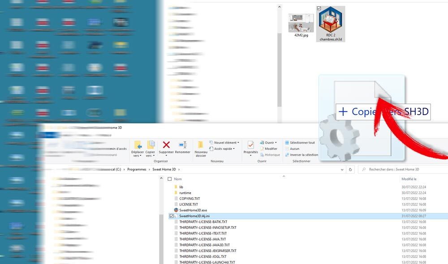This screenshot has height=264, width=448.
Task: Click the date 31/07/2022 00:27
Action: [414, 216]
